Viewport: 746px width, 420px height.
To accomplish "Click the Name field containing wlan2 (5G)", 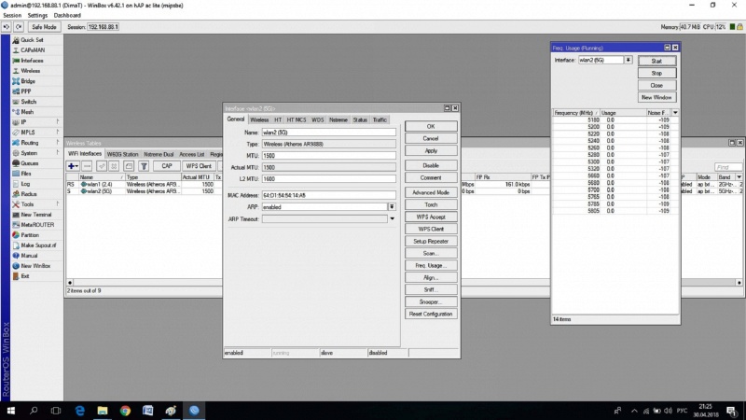I will point(328,133).
